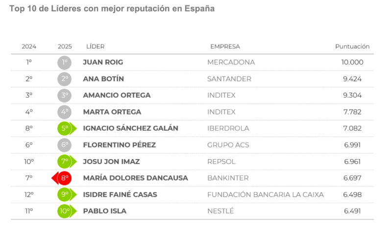The image size is (392, 233).
Task: Click the name JUAN ROIG
Action: coord(103,62)
